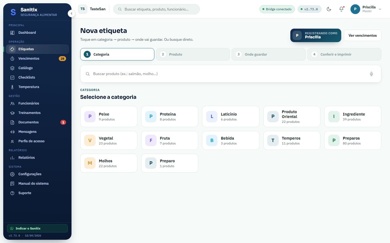The width and height of the screenshot is (390, 243).
Task: Select the Ingrediente category card
Action: (x=353, y=116)
